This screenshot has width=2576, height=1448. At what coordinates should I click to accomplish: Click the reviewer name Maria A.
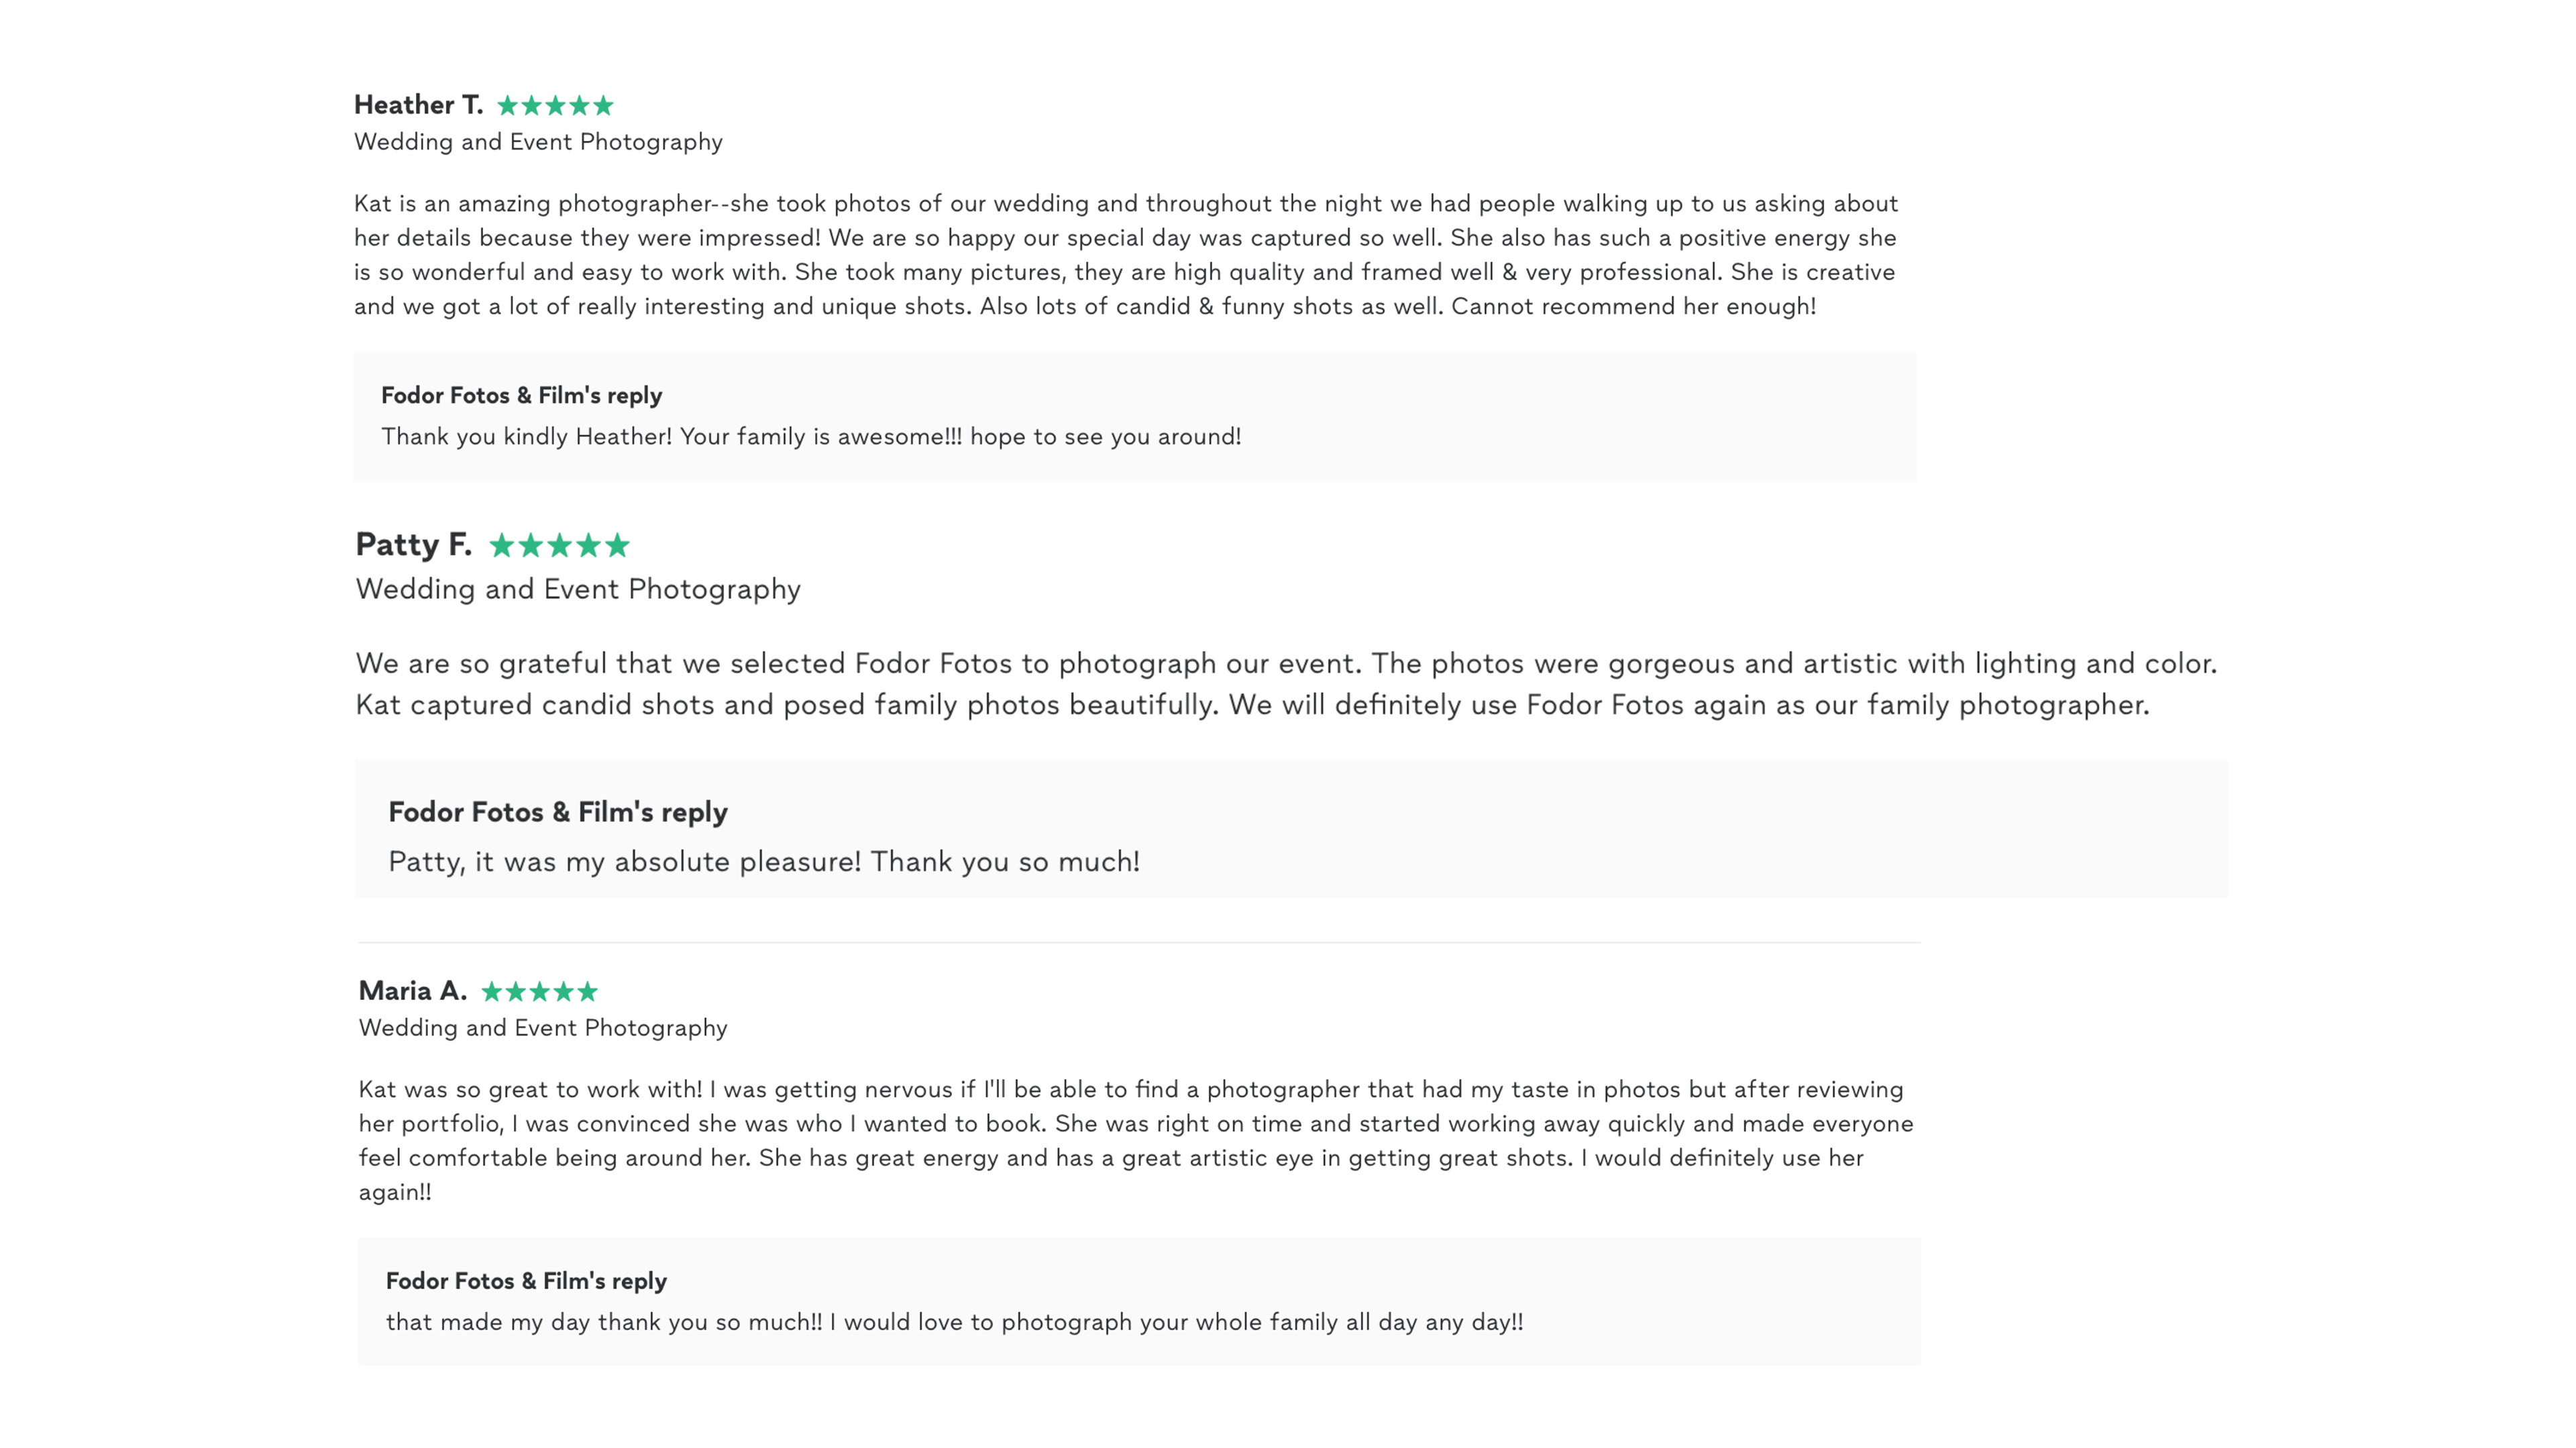[412, 991]
